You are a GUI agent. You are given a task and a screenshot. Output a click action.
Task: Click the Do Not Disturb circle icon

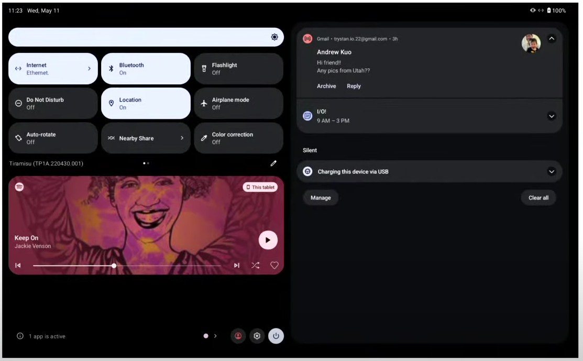18,103
